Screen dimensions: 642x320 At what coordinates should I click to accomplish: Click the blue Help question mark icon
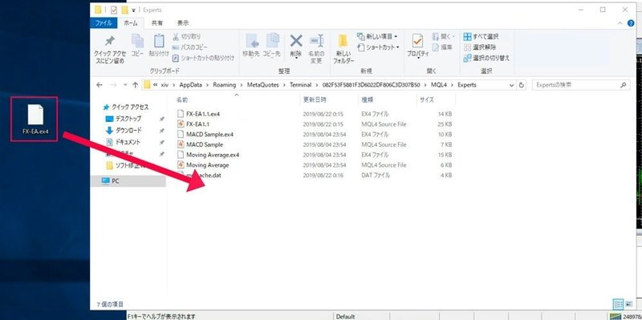(x=631, y=23)
